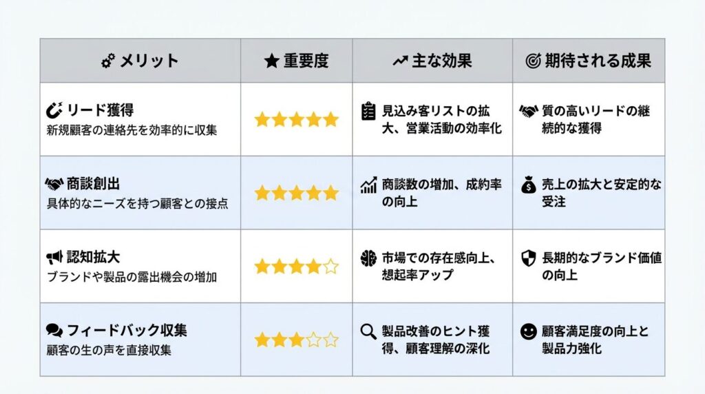The width and height of the screenshot is (705, 394).
Task: Click the megaphone icon next to 認知拡大
Action: (54, 258)
